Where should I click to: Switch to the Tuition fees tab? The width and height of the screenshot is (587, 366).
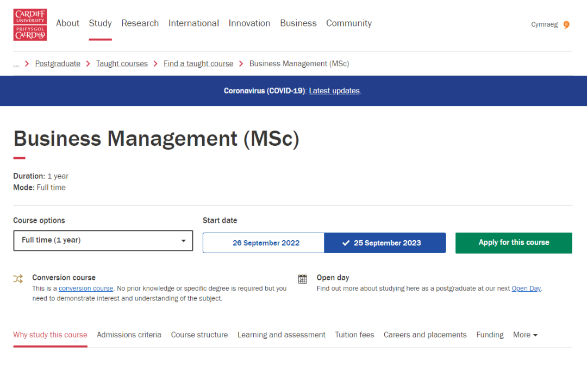(354, 335)
